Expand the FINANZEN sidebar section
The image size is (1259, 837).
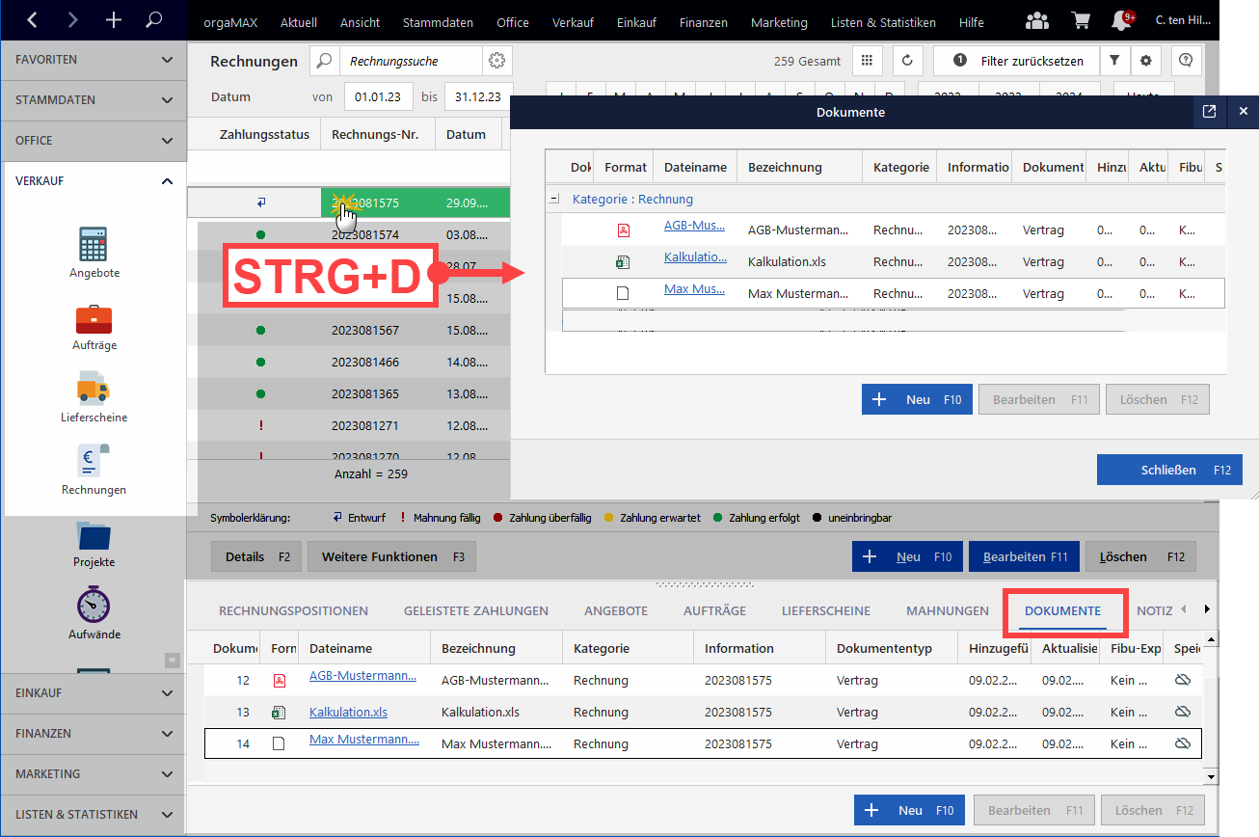click(x=93, y=734)
